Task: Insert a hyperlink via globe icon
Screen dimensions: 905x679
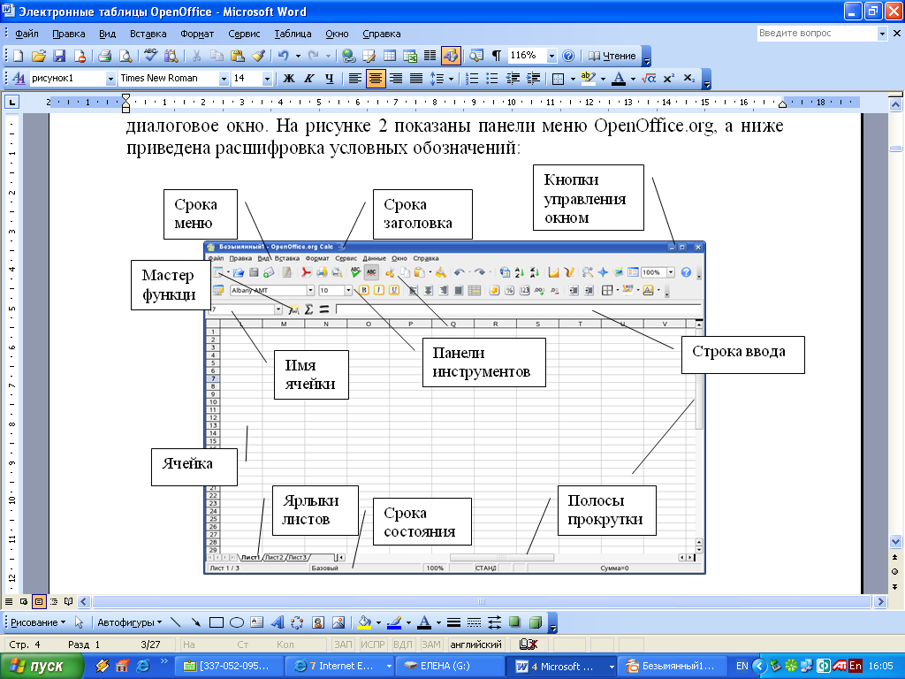Action: tap(348, 56)
